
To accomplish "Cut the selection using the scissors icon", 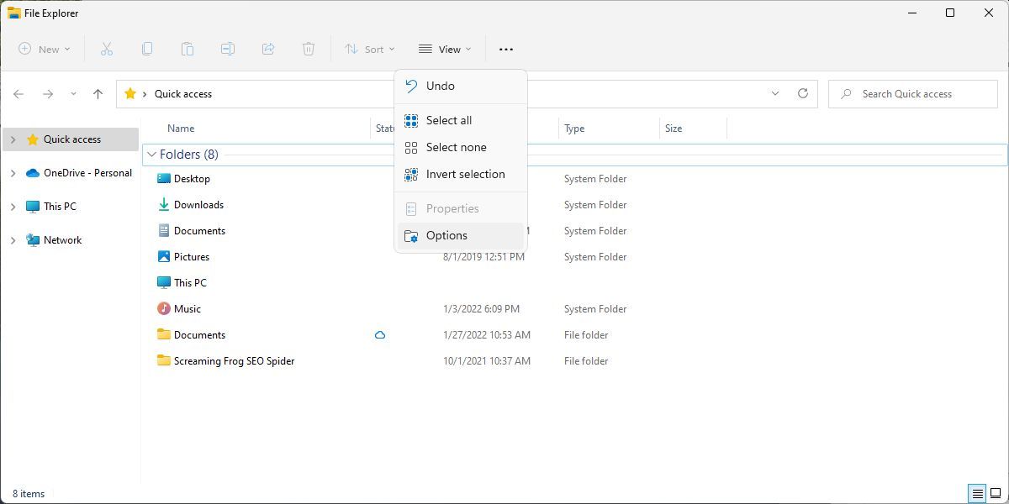I will 107,49.
